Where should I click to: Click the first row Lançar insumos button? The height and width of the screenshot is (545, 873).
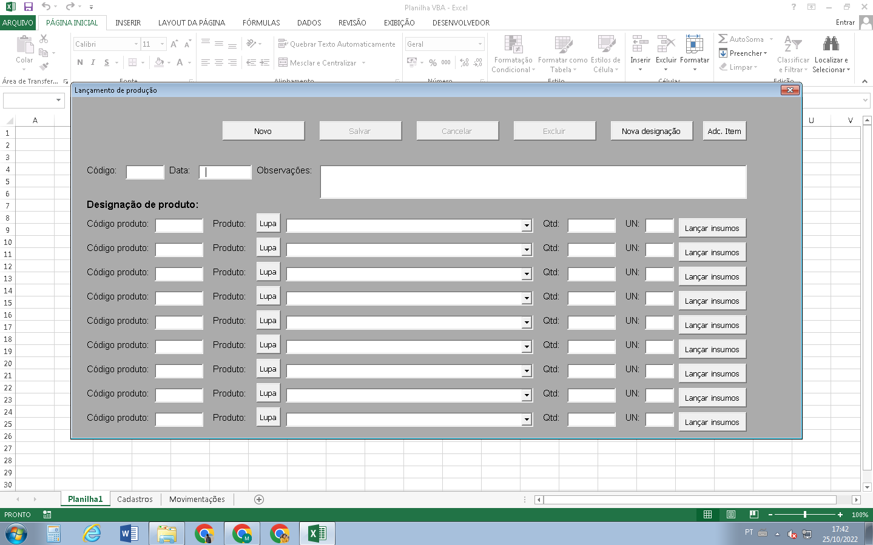coord(712,228)
